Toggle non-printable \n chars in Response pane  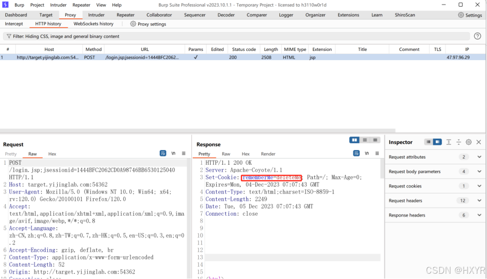(367, 153)
